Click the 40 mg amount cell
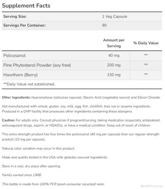The image size is (165, 189). (114, 55)
